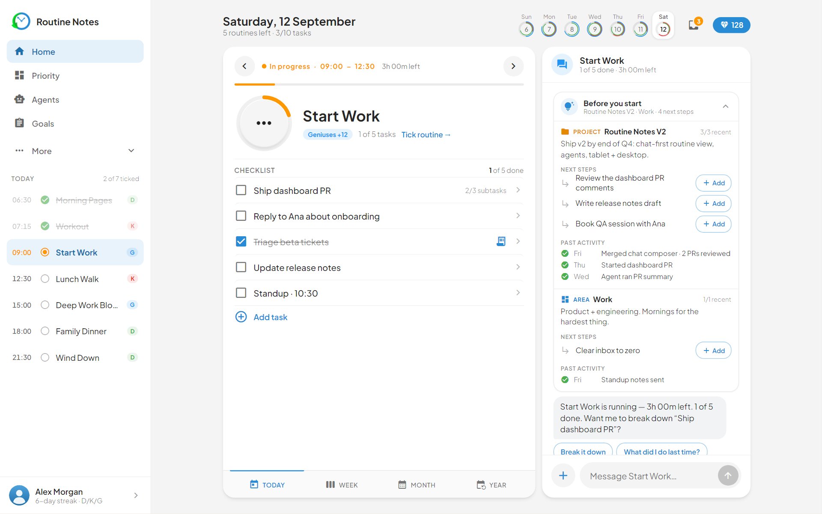Click the Routine Notes logo

(21, 21)
